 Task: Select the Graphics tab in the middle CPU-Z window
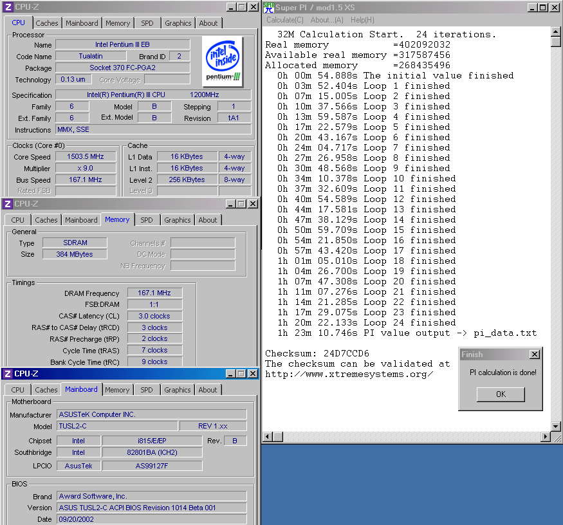(x=178, y=220)
